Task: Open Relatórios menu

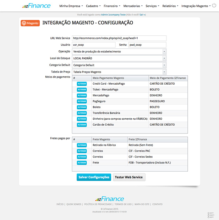Action: 170,6
